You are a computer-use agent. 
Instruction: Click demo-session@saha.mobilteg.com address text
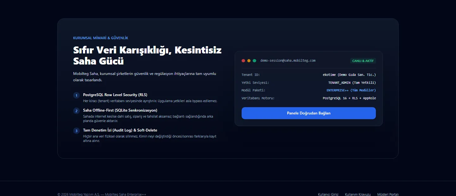(x=288, y=61)
